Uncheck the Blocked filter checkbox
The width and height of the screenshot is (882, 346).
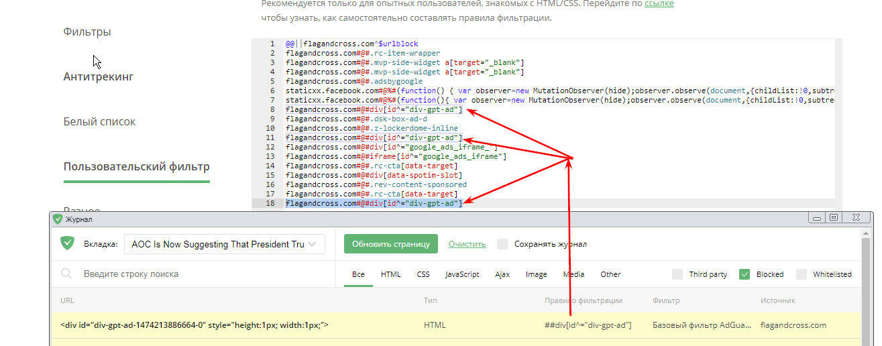pyautogui.click(x=745, y=274)
